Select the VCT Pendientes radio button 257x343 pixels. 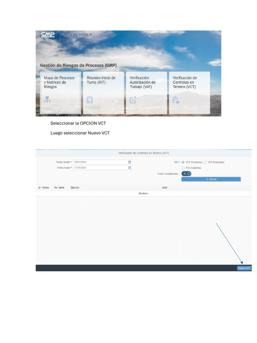[x=183, y=162]
